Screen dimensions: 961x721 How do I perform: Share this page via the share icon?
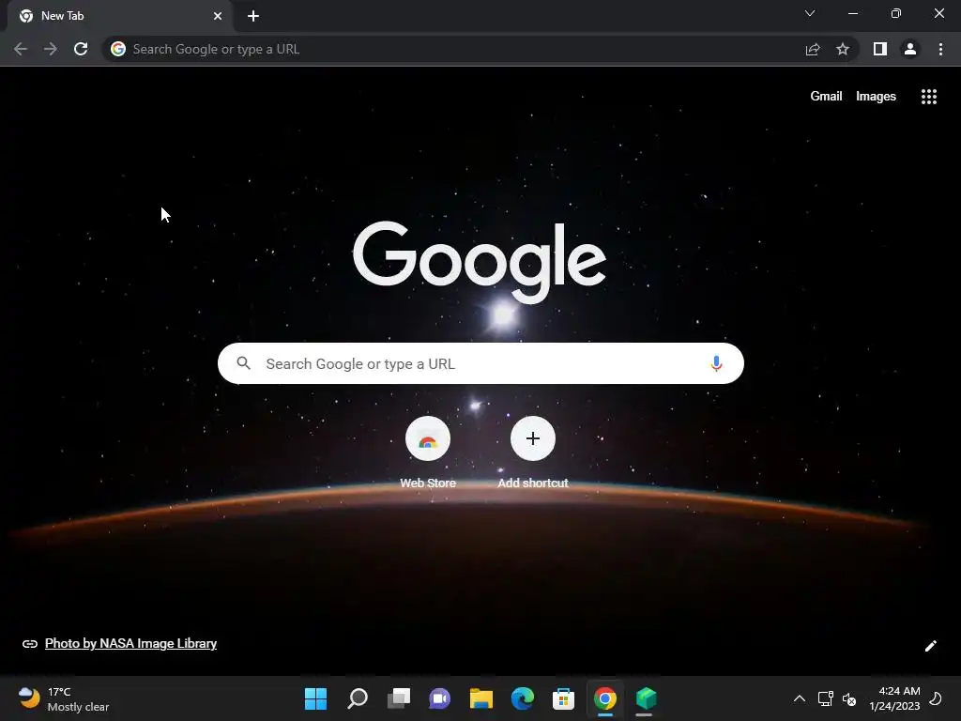point(813,49)
